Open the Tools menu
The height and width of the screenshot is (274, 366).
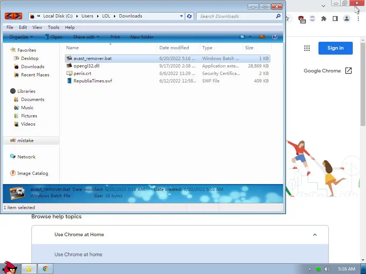pos(54,27)
